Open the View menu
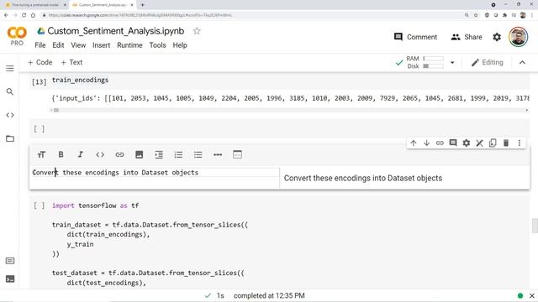This screenshot has width=538, height=302. click(x=78, y=45)
